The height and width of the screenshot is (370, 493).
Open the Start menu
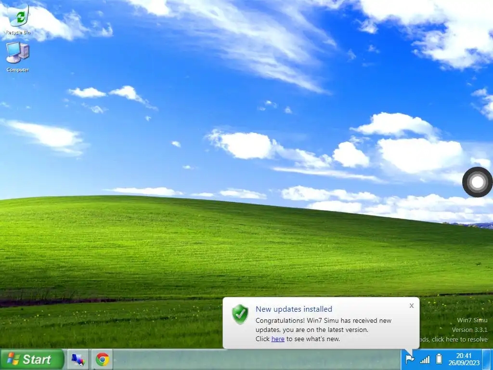pyautogui.click(x=32, y=359)
